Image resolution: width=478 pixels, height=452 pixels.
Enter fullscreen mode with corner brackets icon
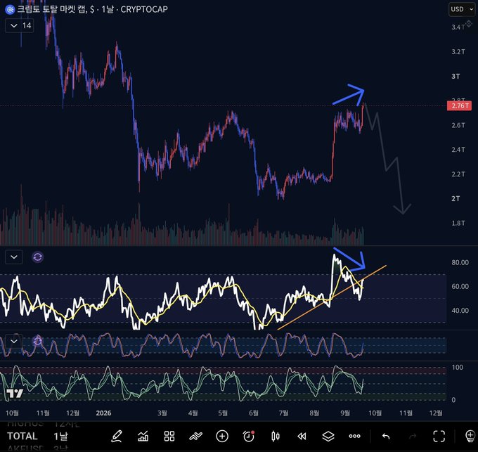(x=439, y=437)
